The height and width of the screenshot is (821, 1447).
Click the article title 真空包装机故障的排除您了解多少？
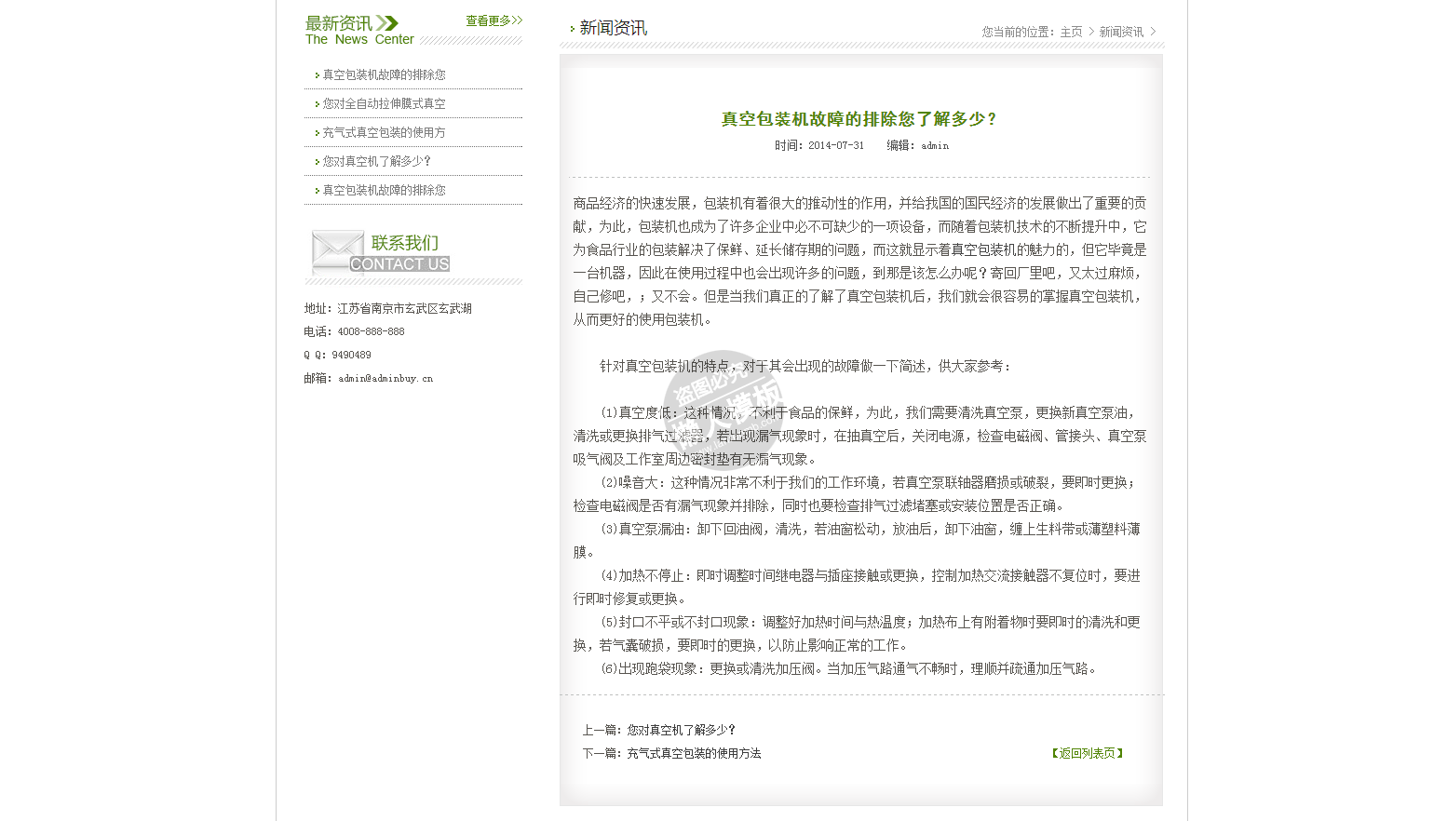(x=860, y=119)
